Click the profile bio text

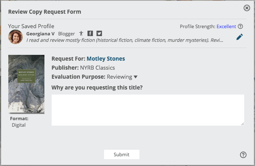coord(125,40)
